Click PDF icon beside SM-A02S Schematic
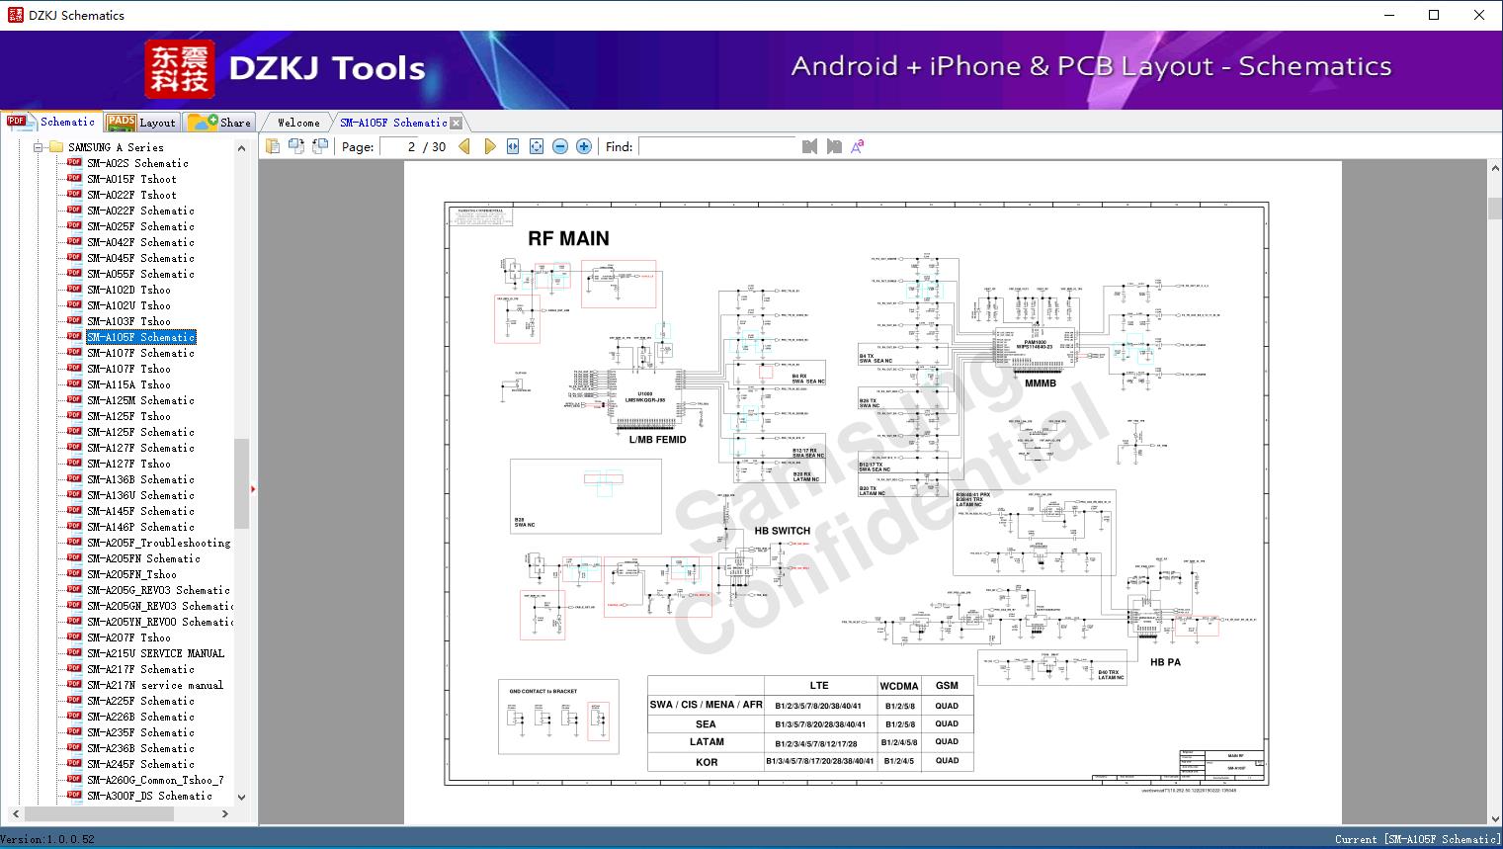Screen dimensions: 1503x849 74,163
